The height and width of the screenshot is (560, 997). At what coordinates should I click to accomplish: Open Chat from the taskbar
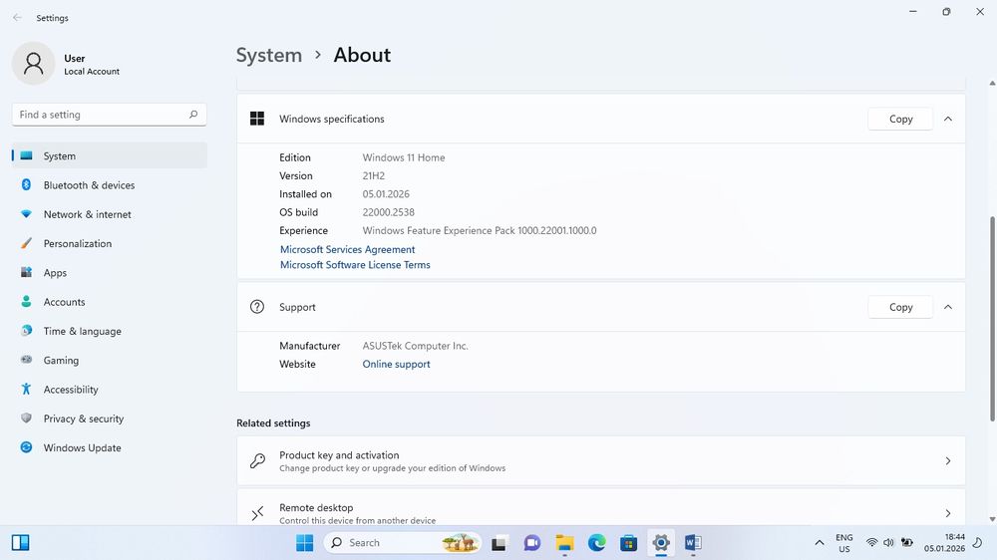[x=532, y=543]
